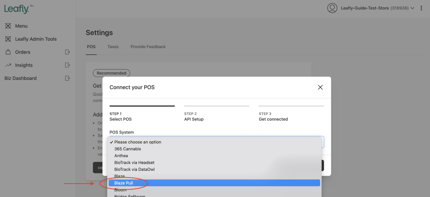This screenshot has width=430, height=197.
Task: Click the user account avatar icon
Action: [332, 8]
